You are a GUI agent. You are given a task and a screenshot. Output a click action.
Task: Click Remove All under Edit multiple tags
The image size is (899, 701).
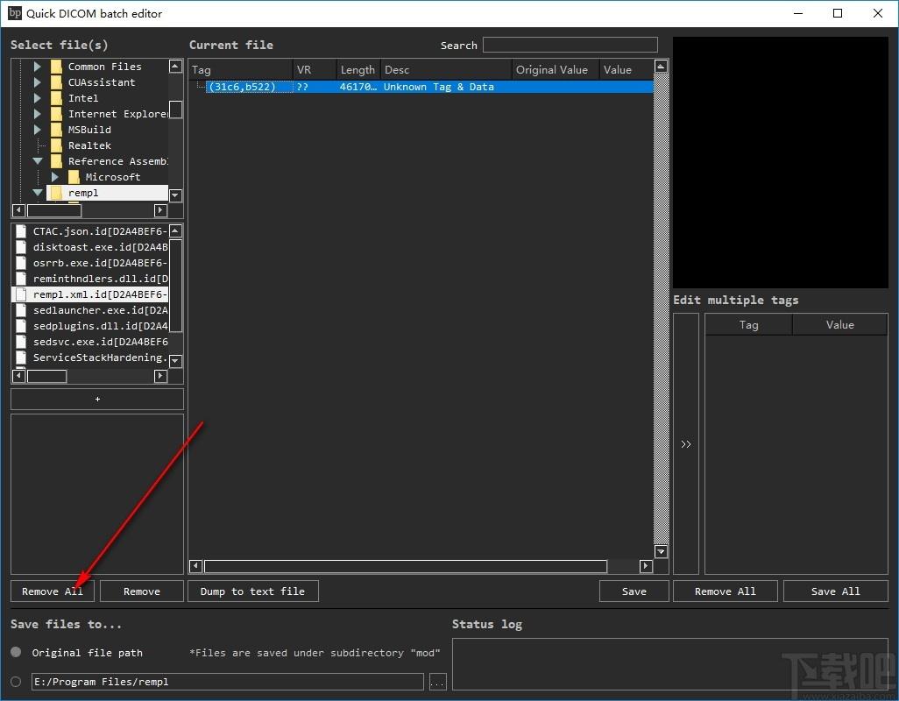[x=725, y=591]
